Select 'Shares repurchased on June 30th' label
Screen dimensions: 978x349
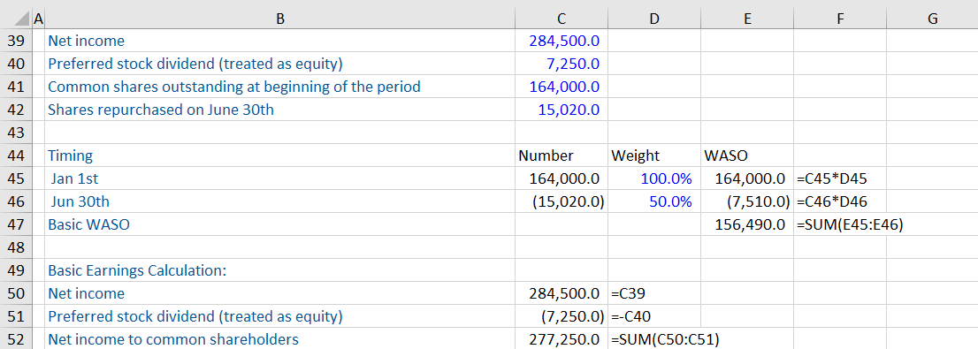coord(280,110)
